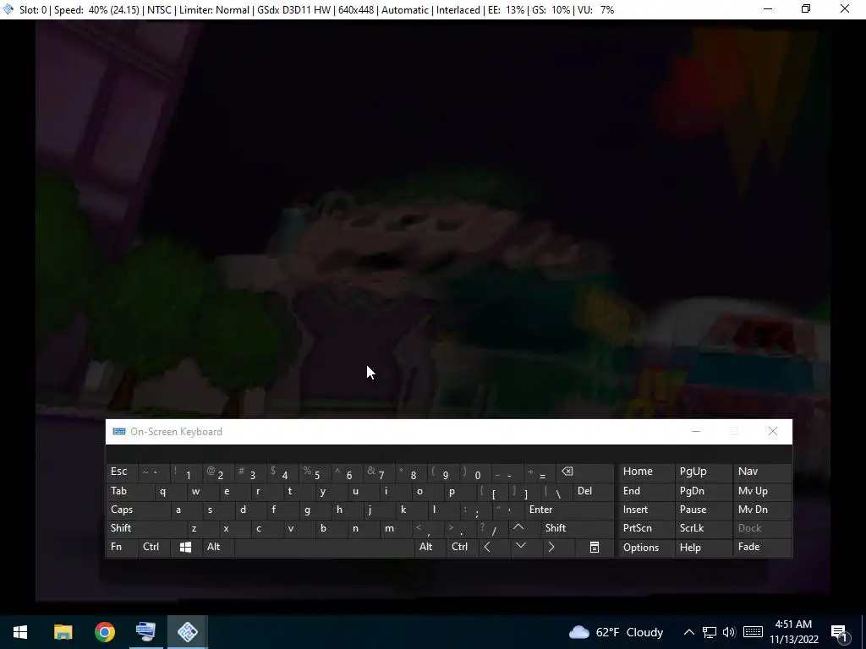
Task: Open network status tray icon
Action: pos(710,632)
